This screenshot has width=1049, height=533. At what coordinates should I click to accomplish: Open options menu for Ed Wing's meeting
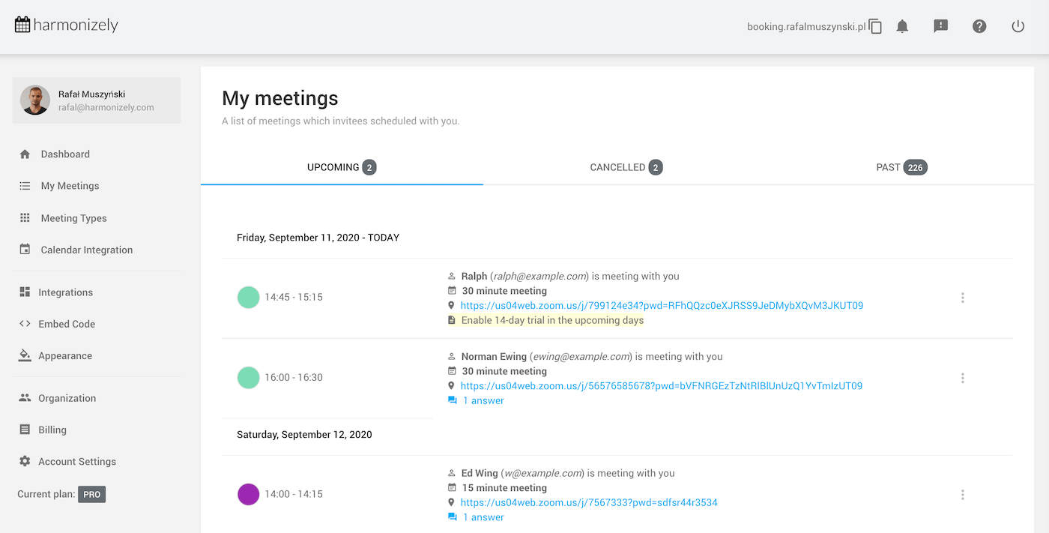tap(963, 495)
